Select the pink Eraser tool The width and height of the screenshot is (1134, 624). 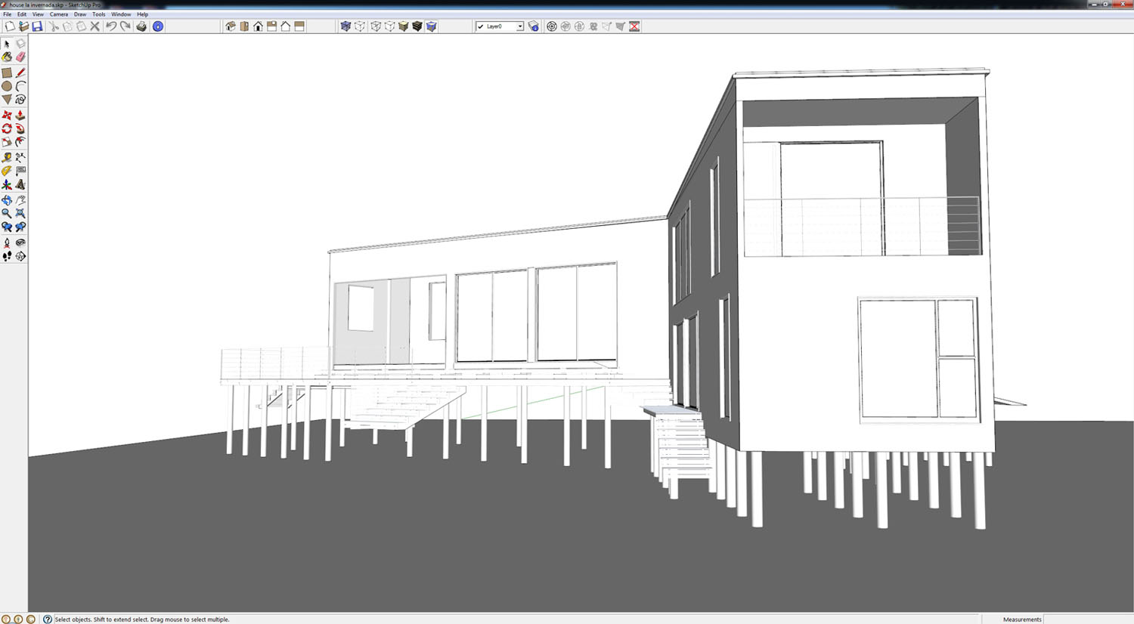click(20, 57)
